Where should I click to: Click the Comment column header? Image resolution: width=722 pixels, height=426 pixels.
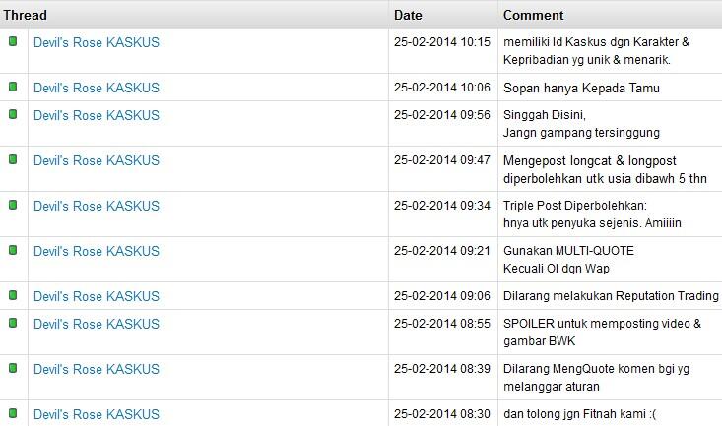[533, 15]
